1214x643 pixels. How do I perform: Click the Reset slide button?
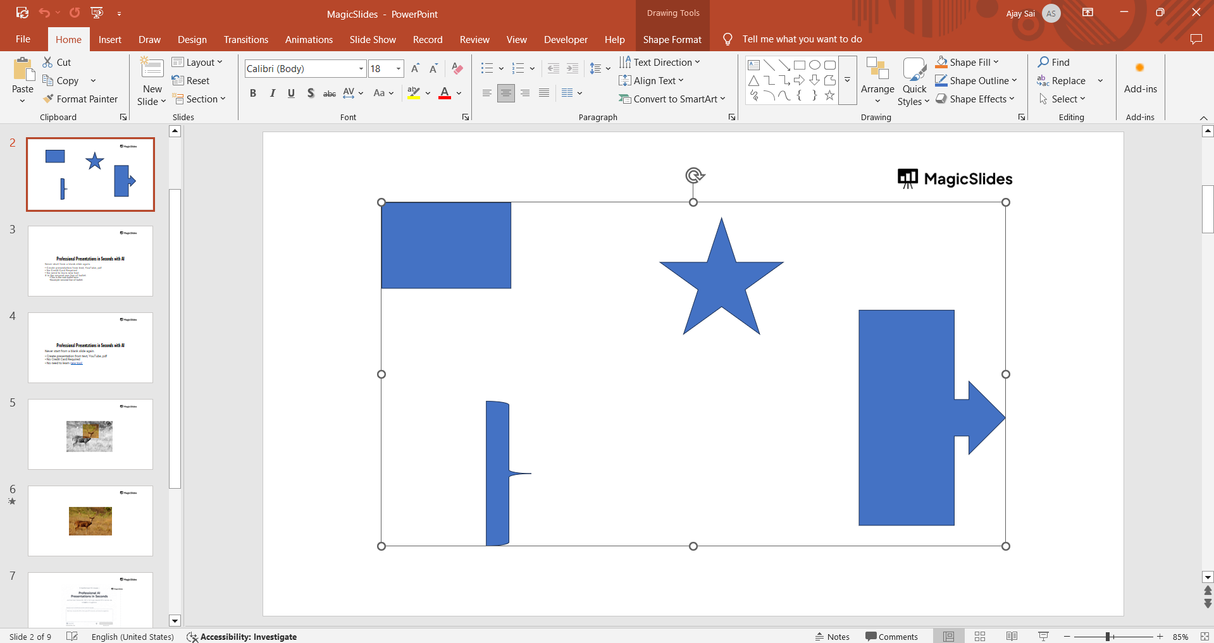[x=191, y=81]
